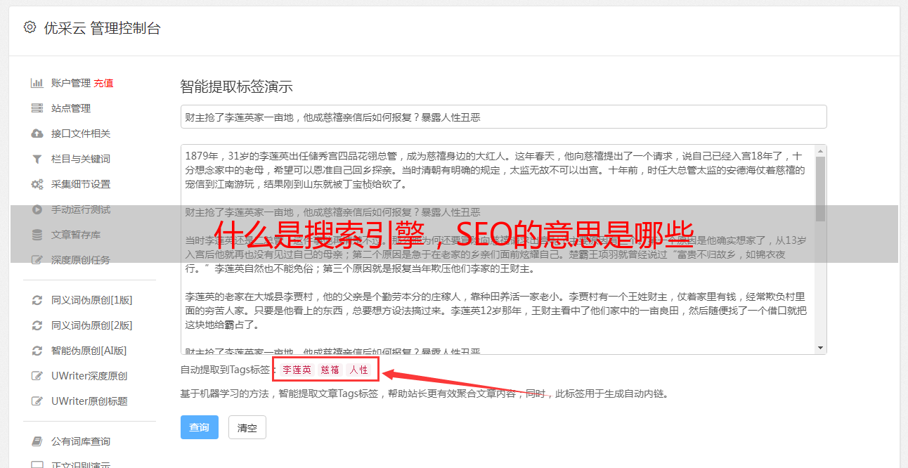Click the edit icon beside UWriter原创标题
Viewport: 908px width, 468px height.
coord(37,401)
